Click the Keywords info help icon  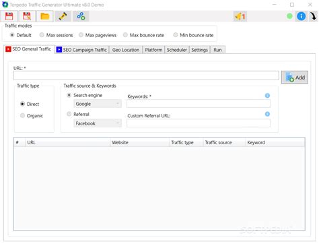[x=267, y=96]
